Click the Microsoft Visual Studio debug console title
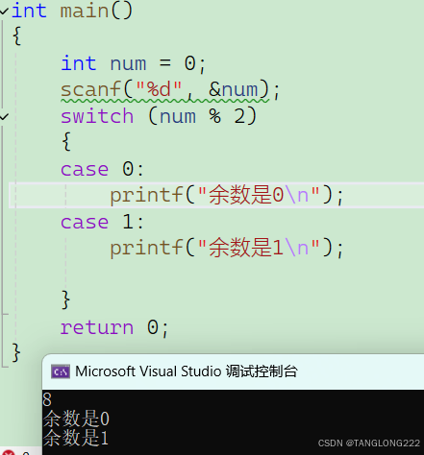 tap(187, 371)
